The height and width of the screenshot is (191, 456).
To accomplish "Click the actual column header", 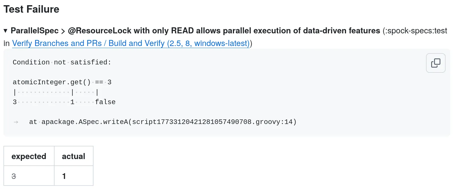I will [74, 156].
